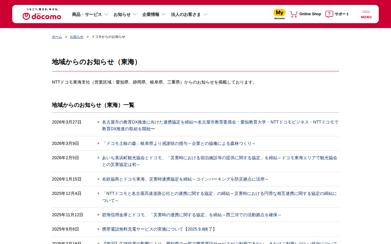Click the 地域からのお知らせ（東海）一覧 heading
Image resolution: width=391 pixels, height=244 pixels.
[x=93, y=105]
